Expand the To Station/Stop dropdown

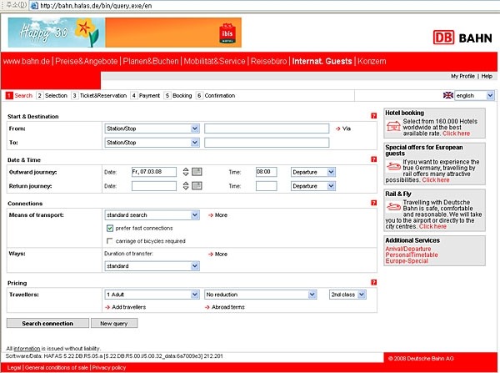pyautogui.click(x=152, y=143)
